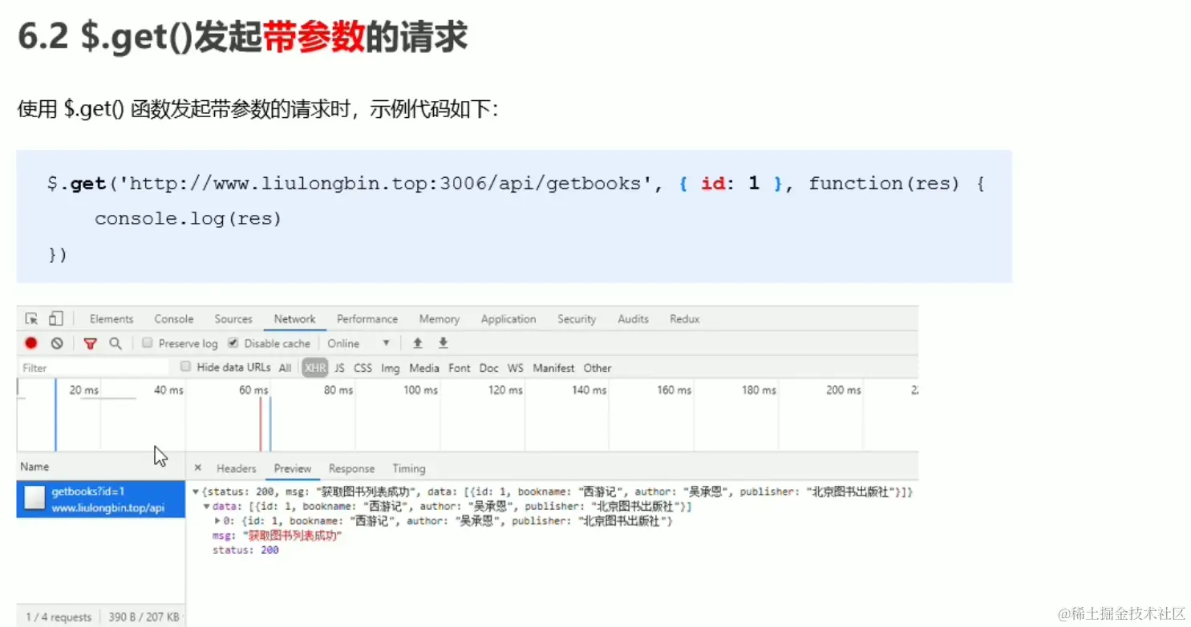Click the 200 ms timeline tick label
The height and width of the screenshot is (627, 1191).
coord(844,390)
